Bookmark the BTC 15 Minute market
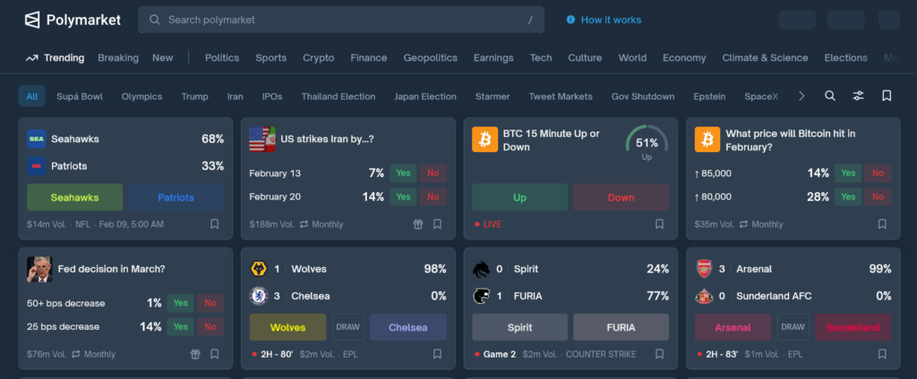This screenshot has height=379, width=917. [x=660, y=224]
